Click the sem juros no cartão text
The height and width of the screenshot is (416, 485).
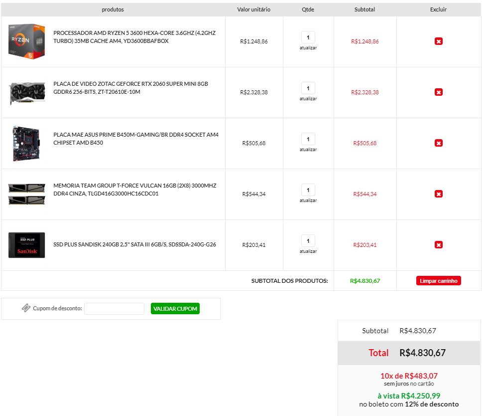tap(409, 384)
